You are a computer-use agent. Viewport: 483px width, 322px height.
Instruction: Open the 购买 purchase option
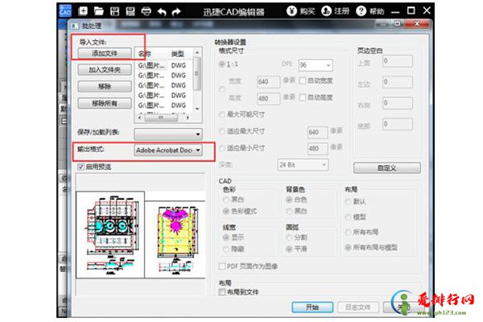300,11
